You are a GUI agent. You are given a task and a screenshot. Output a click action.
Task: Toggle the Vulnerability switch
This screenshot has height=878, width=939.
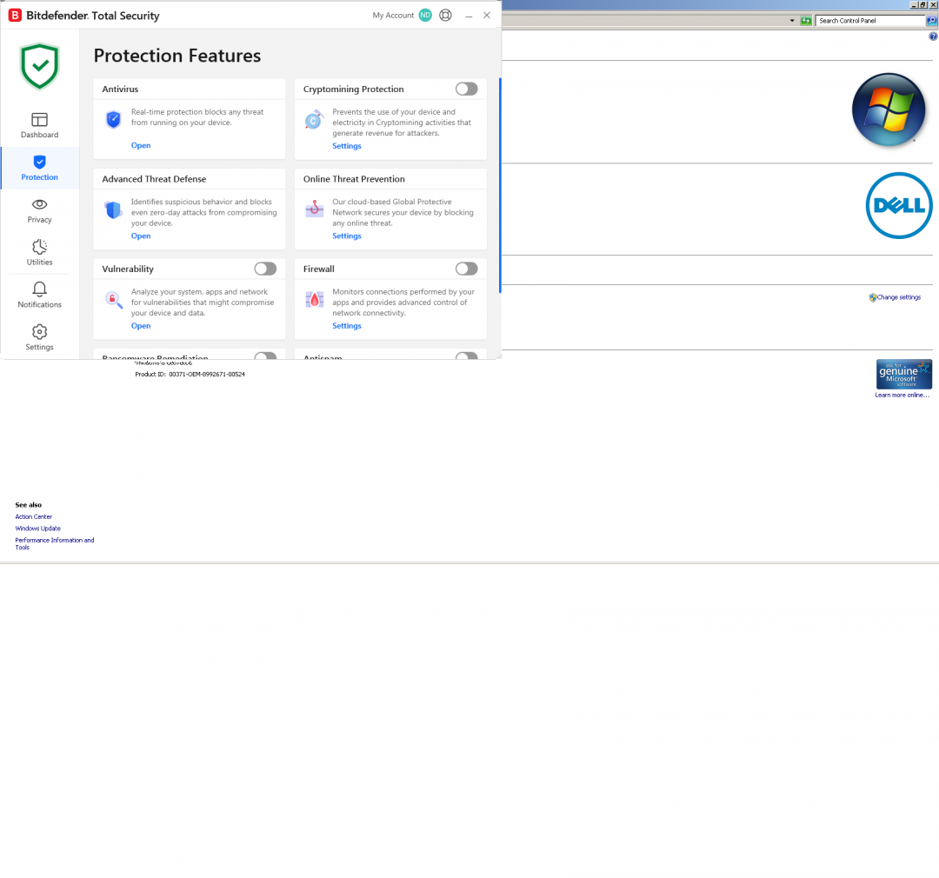pyautogui.click(x=265, y=269)
